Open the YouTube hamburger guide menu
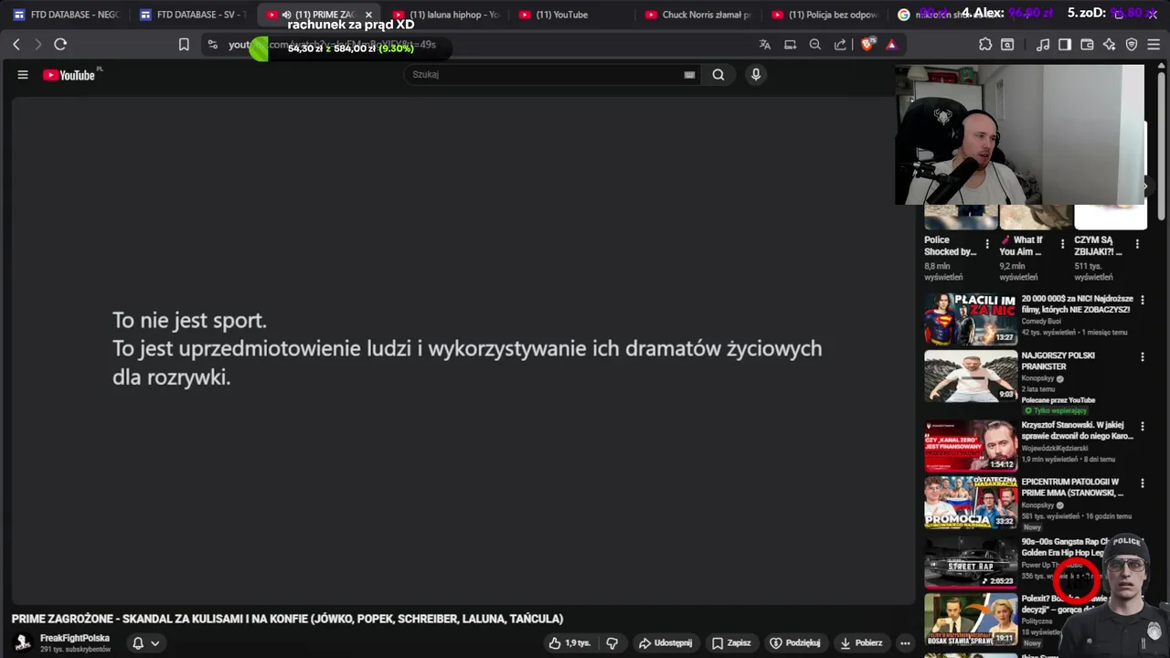The height and width of the screenshot is (658, 1170). 23,75
